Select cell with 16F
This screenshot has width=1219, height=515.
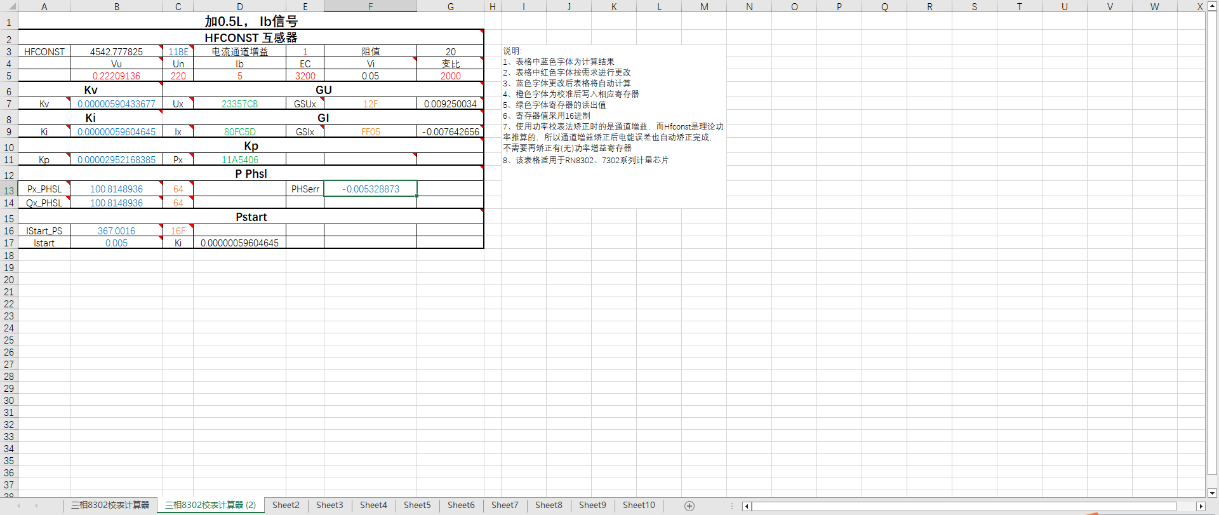(178, 231)
